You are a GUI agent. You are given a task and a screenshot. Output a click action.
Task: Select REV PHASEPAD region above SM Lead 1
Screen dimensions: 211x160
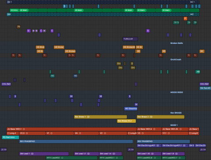(x=76, y=142)
